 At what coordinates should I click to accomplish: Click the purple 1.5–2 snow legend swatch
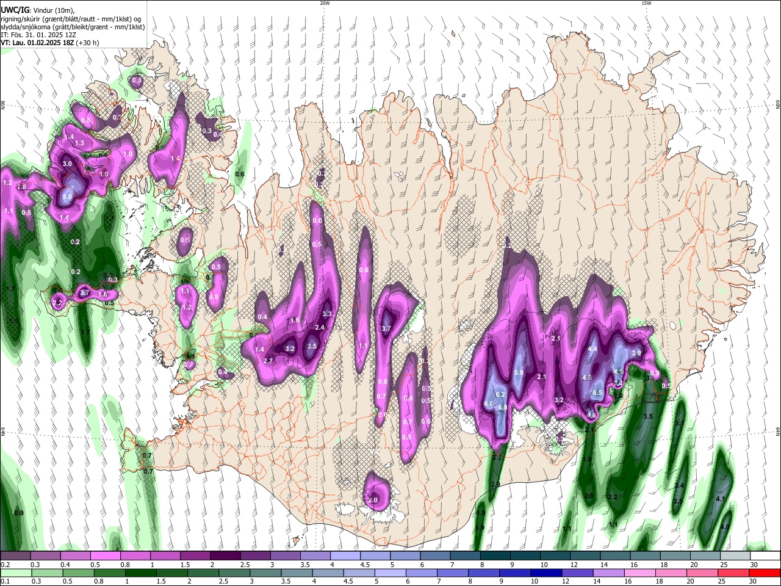(x=195, y=556)
